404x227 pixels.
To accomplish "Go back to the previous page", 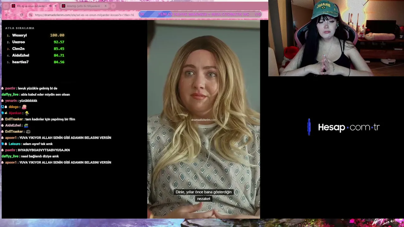I will click(x=7, y=15).
